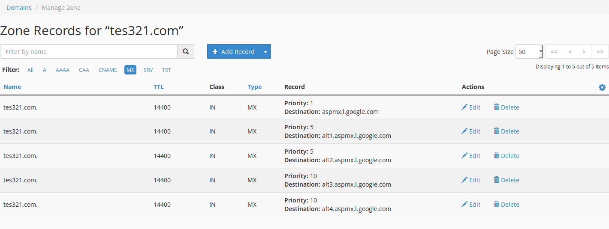Jump to the last page button
Image resolution: width=609 pixels, height=229 pixels.
pos(600,51)
